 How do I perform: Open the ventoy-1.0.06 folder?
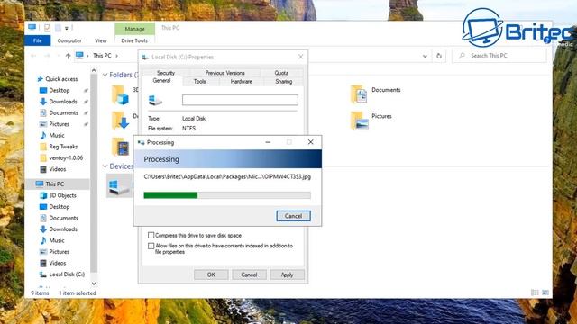tap(61, 158)
